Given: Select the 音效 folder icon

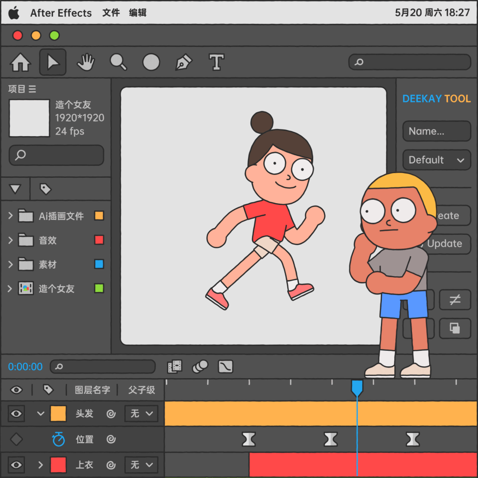Looking at the screenshot, I should 26,239.
